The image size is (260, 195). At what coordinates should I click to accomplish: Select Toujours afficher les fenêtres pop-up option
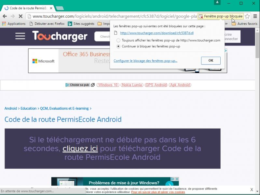coord(118,40)
